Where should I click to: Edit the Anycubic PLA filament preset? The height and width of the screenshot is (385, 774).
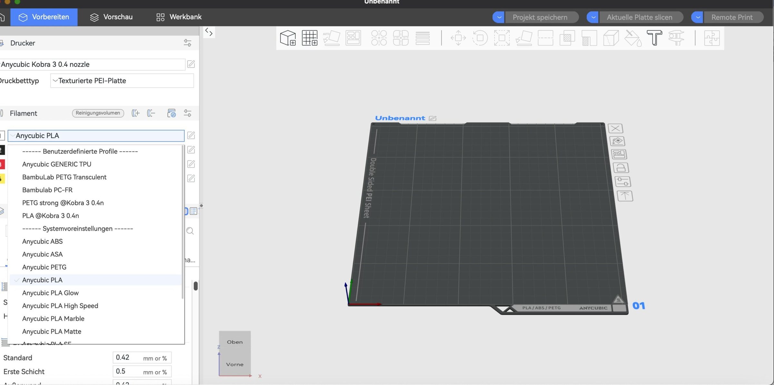pos(191,136)
